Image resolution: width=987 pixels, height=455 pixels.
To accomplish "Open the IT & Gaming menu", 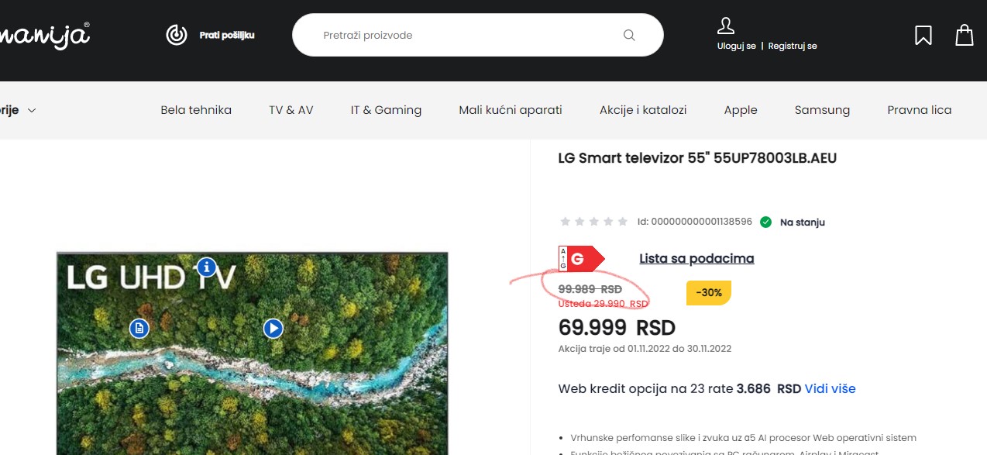I will click(x=386, y=110).
